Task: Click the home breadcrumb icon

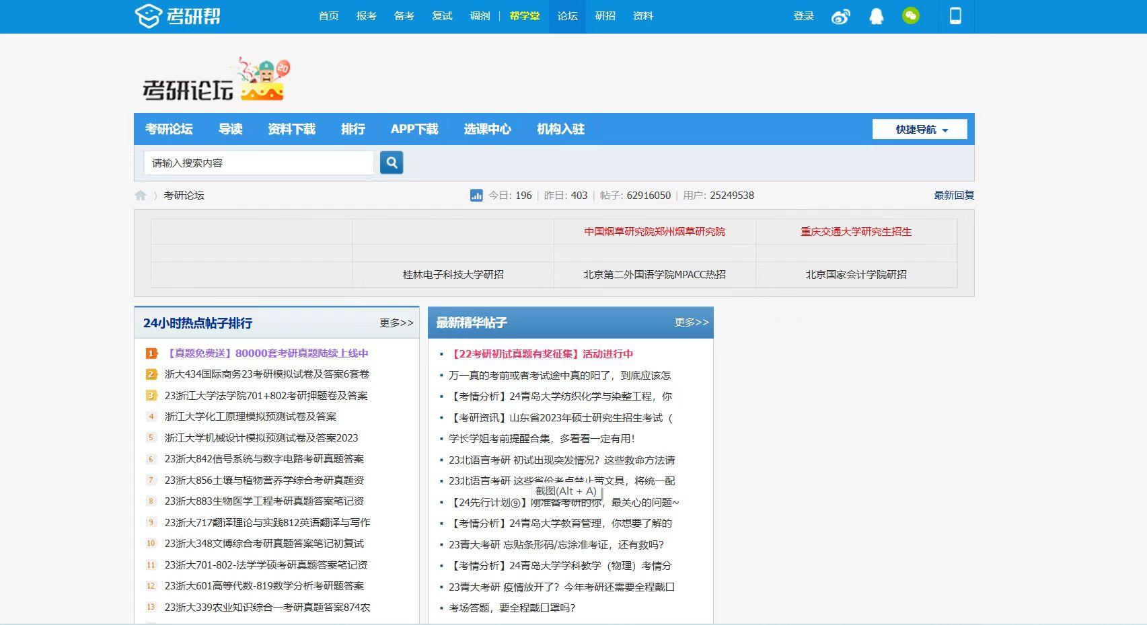Action: coord(141,196)
